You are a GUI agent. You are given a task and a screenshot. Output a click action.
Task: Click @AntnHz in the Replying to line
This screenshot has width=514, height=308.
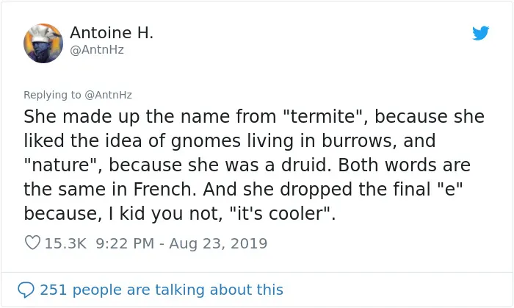[108, 95]
